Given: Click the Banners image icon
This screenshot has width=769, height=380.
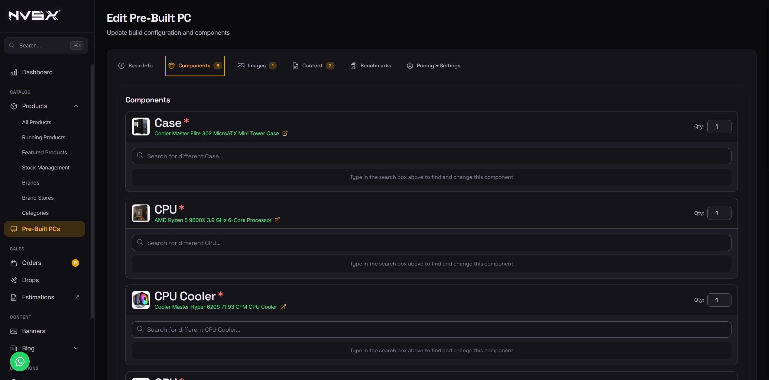Looking at the screenshot, I should point(14,331).
